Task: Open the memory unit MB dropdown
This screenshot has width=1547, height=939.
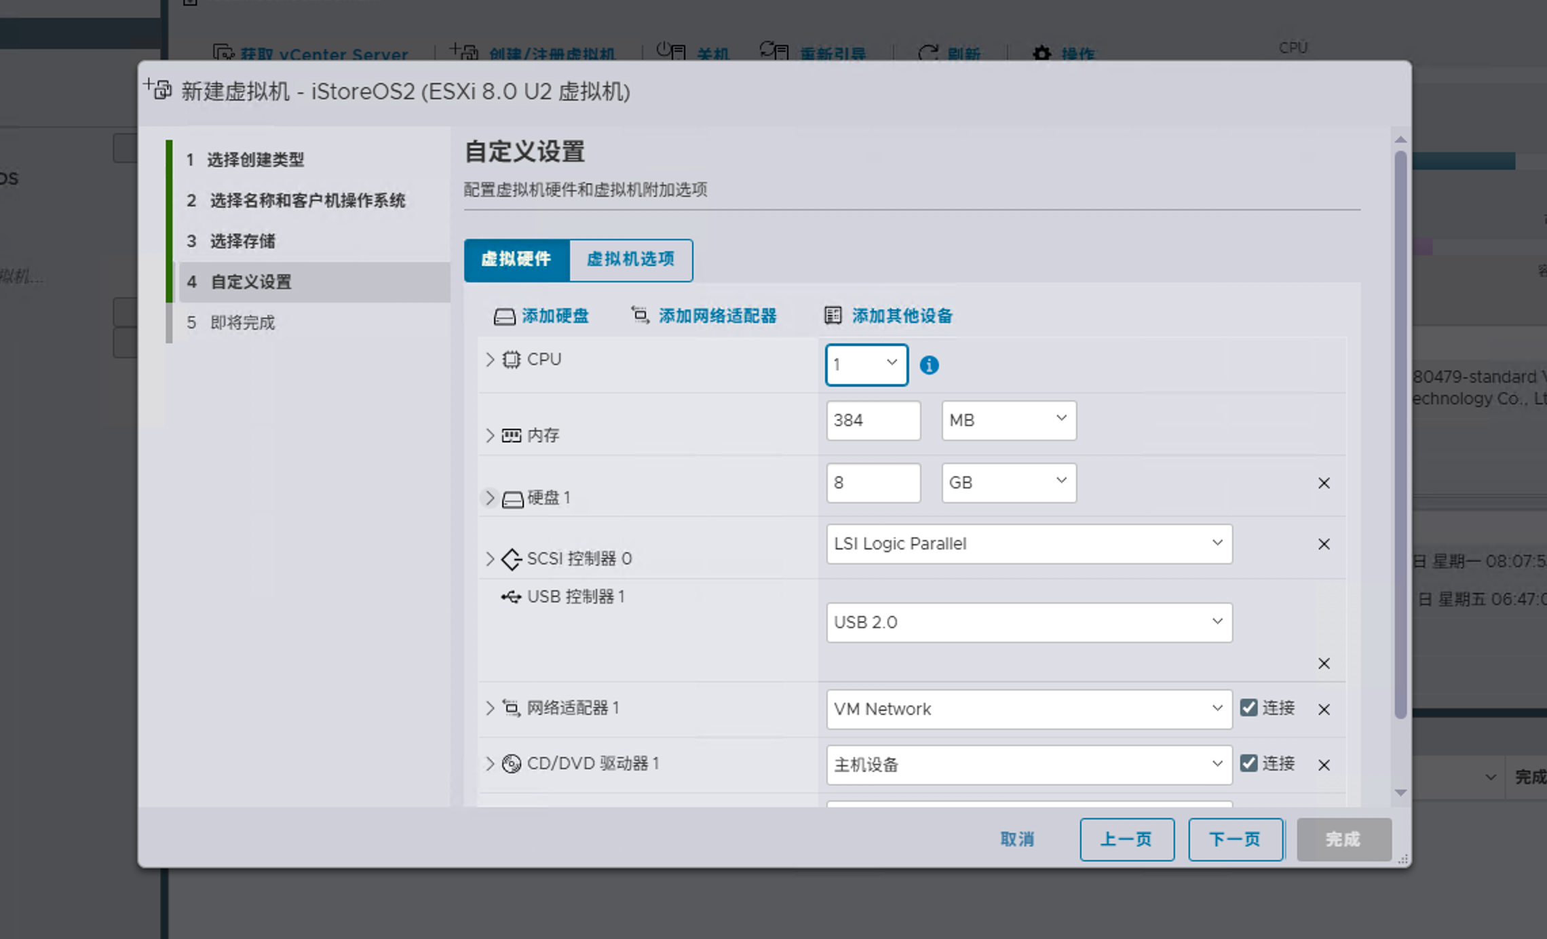Action: (x=1008, y=420)
